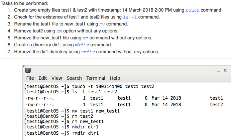Click the test1 filename in the ls output
The width and height of the screenshot is (231, 140).
tap(216, 98)
